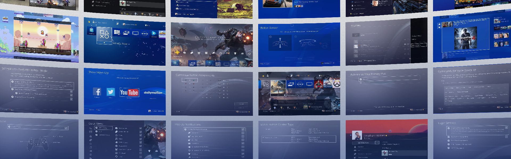Choose Twitter in the Share Video Clip screen
The width and height of the screenshot is (511, 159).
click(x=111, y=92)
